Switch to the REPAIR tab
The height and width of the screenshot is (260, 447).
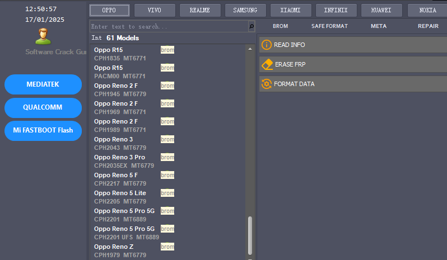pyautogui.click(x=428, y=26)
